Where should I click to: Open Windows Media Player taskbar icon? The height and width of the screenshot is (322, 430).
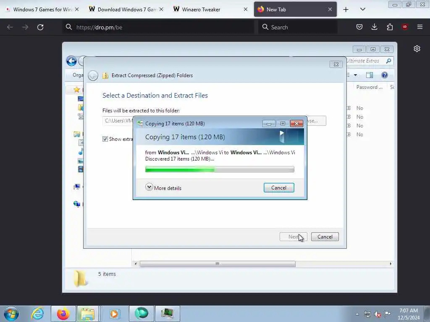pyautogui.click(x=114, y=314)
